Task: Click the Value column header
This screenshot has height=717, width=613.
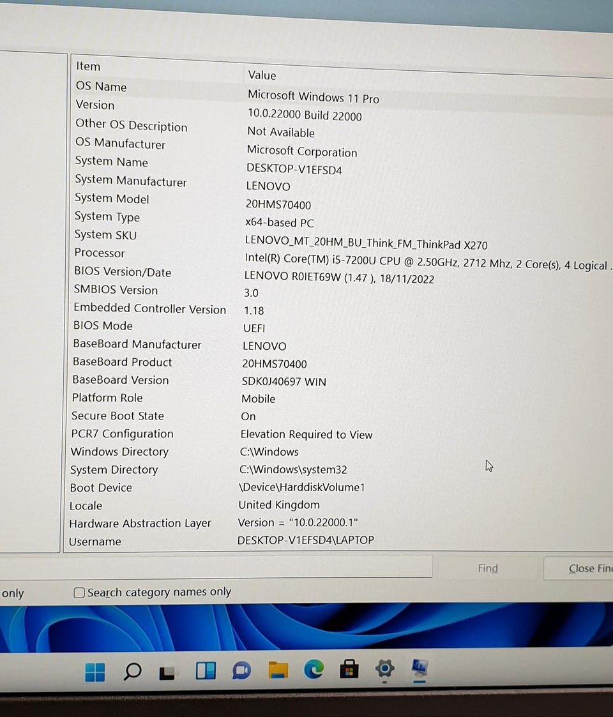Action: 262,75
